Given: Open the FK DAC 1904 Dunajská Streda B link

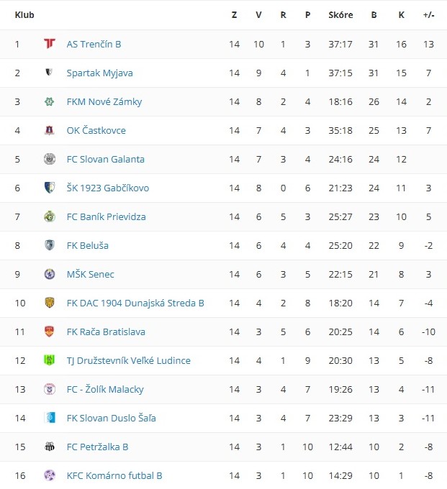Looking at the screenshot, I should 135,303.
